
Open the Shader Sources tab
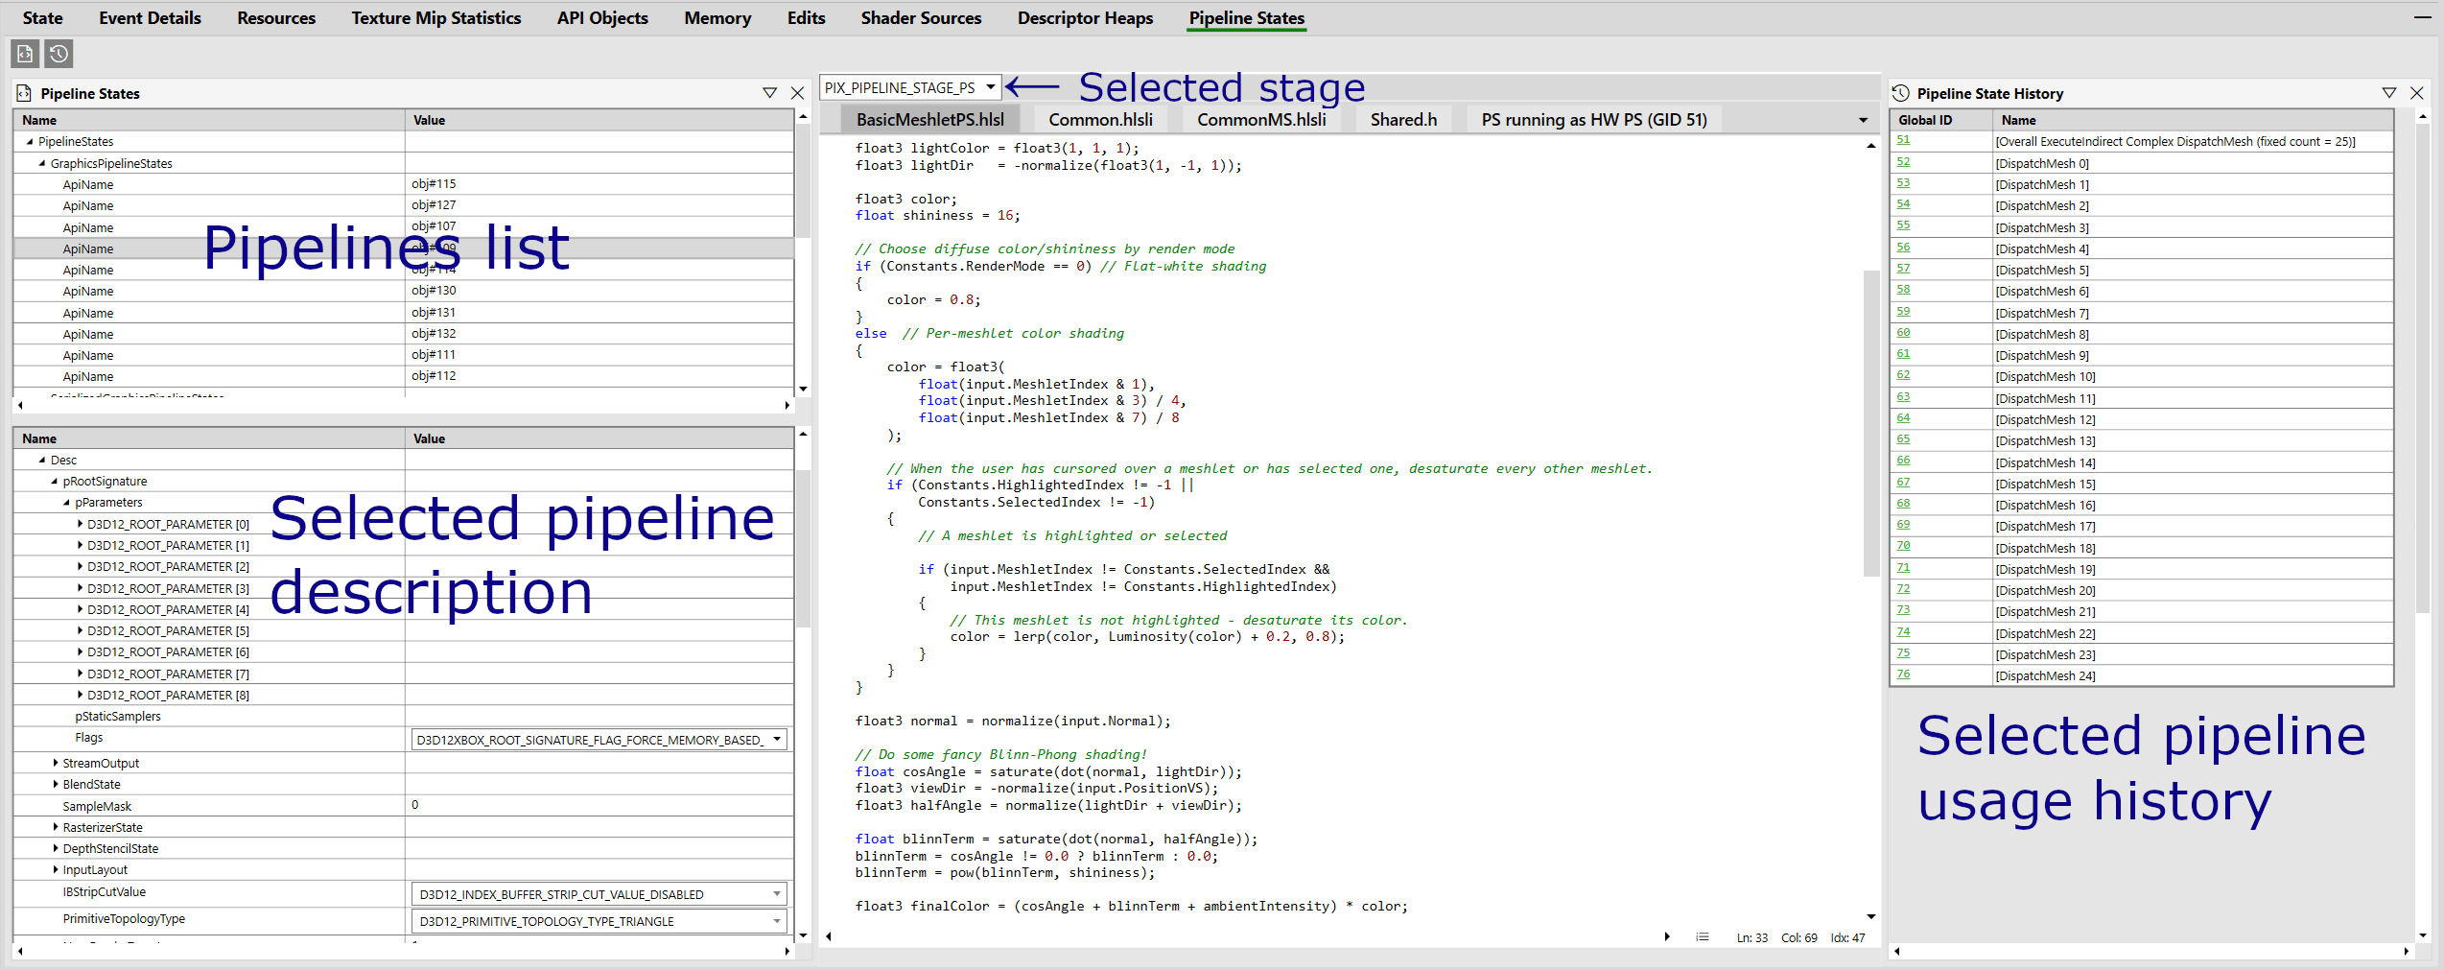tap(921, 18)
